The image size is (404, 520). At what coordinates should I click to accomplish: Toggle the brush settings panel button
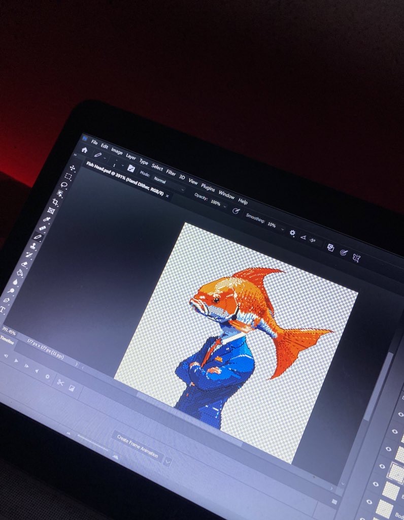pyautogui.click(x=131, y=169)
